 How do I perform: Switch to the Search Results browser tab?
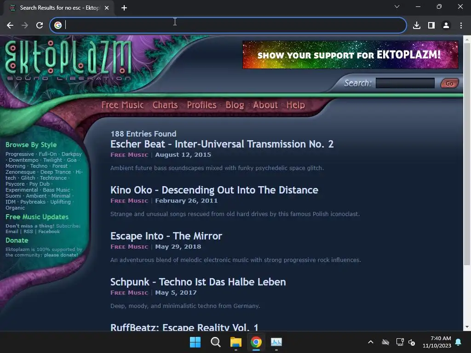tap(58, 8)
